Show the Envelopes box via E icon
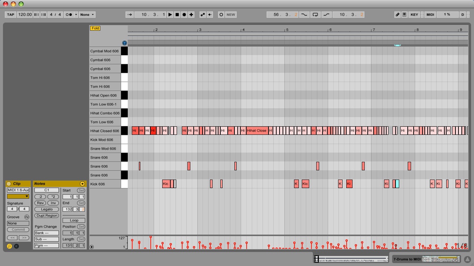Screen dimensions: 474x266 click(x=16, y=246)
